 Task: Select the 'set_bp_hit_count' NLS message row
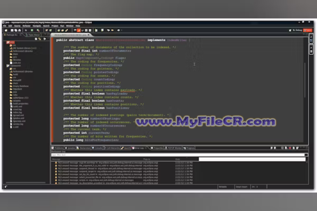(124, 174)
